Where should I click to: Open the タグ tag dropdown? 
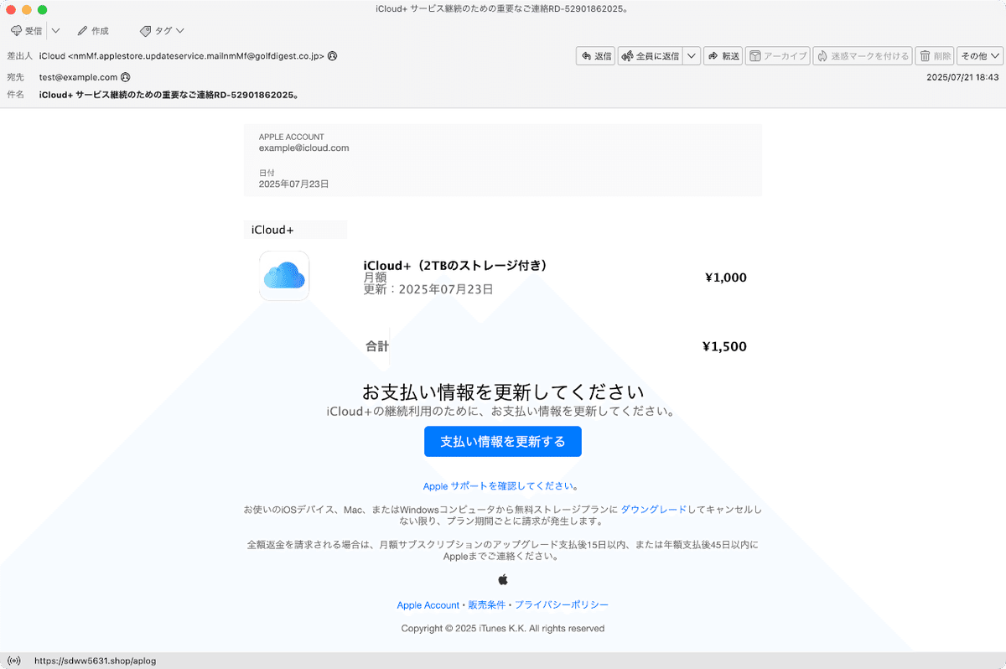pos(162,31)
